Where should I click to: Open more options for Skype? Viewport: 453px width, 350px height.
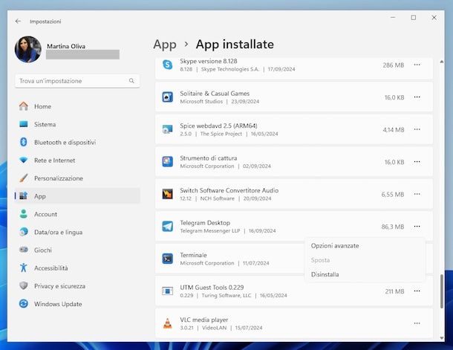[x=417, y=65]
